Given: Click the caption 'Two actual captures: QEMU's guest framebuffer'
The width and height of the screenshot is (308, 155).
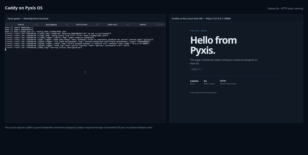Looking at the screenshot, I should (79, 127).
